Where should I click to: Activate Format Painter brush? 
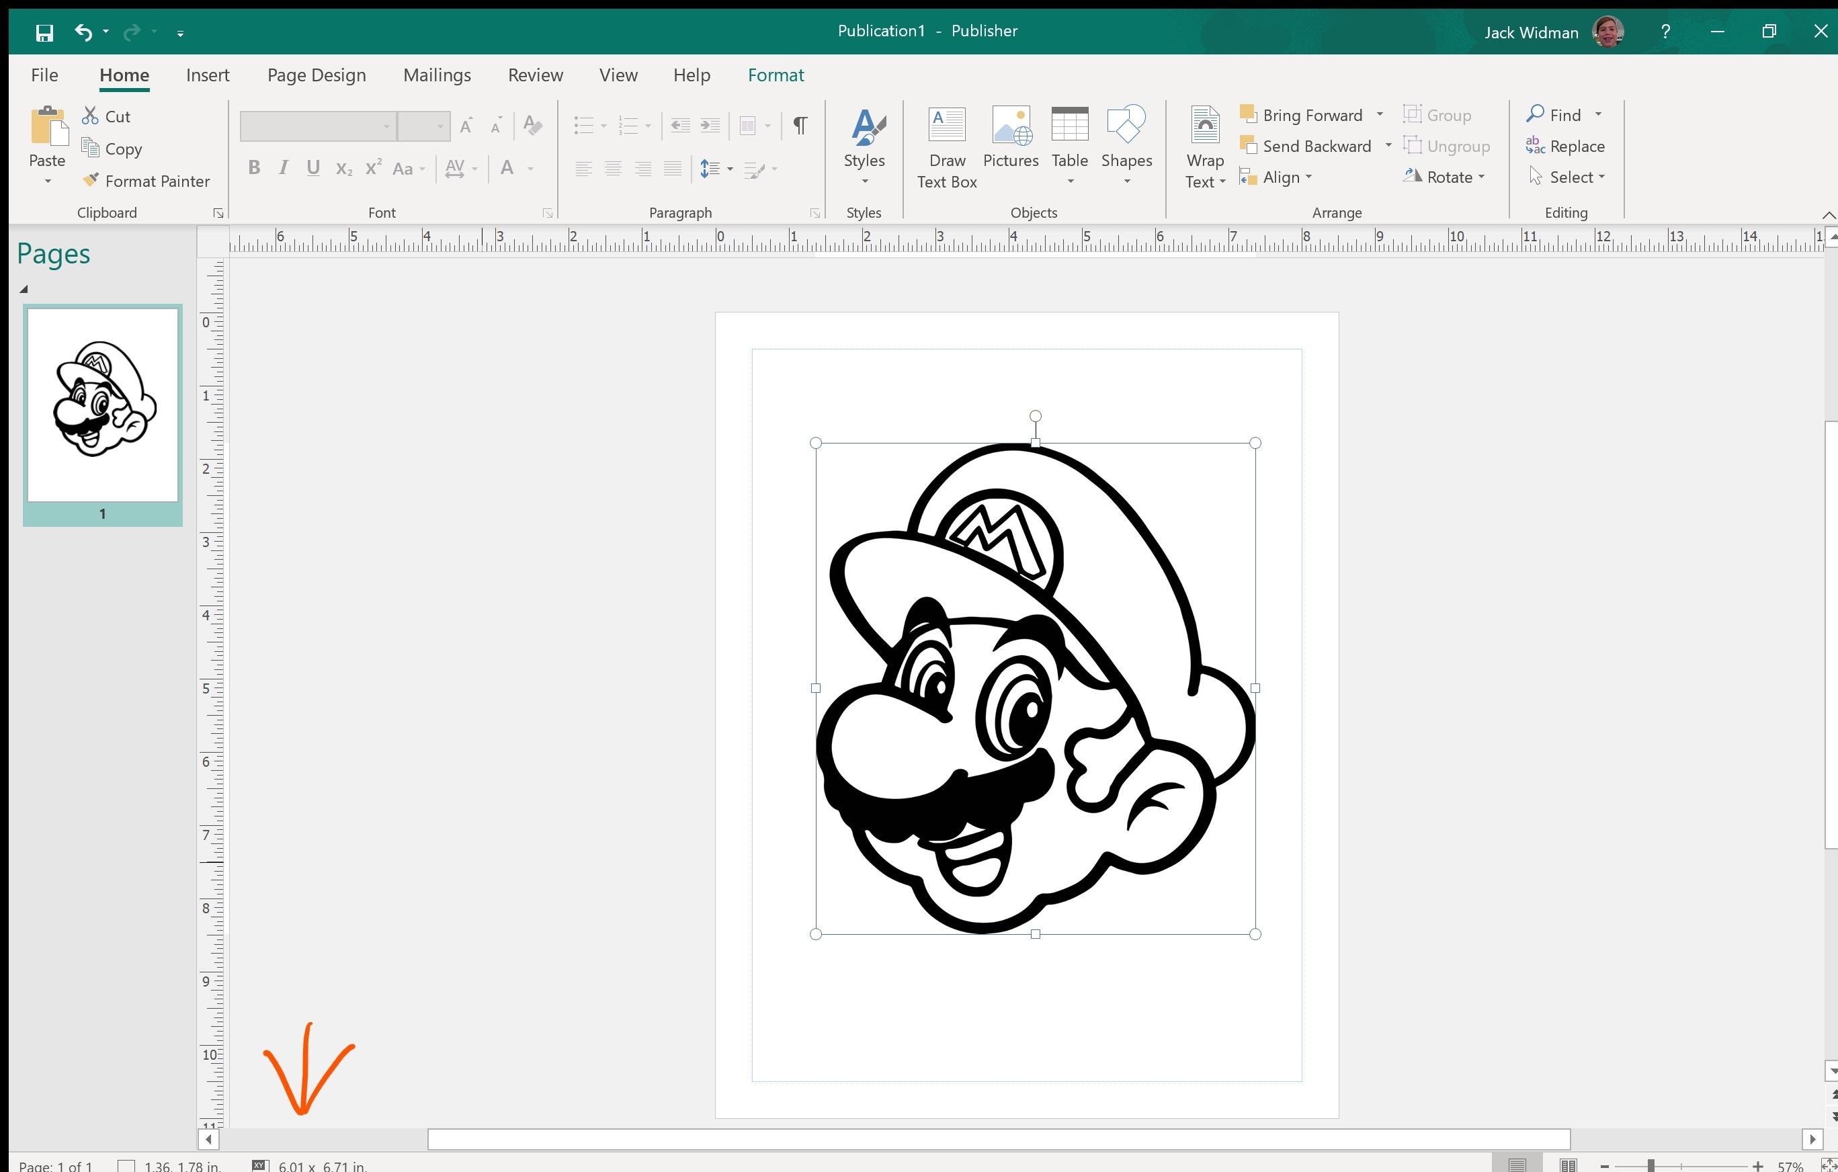[146, 181]
